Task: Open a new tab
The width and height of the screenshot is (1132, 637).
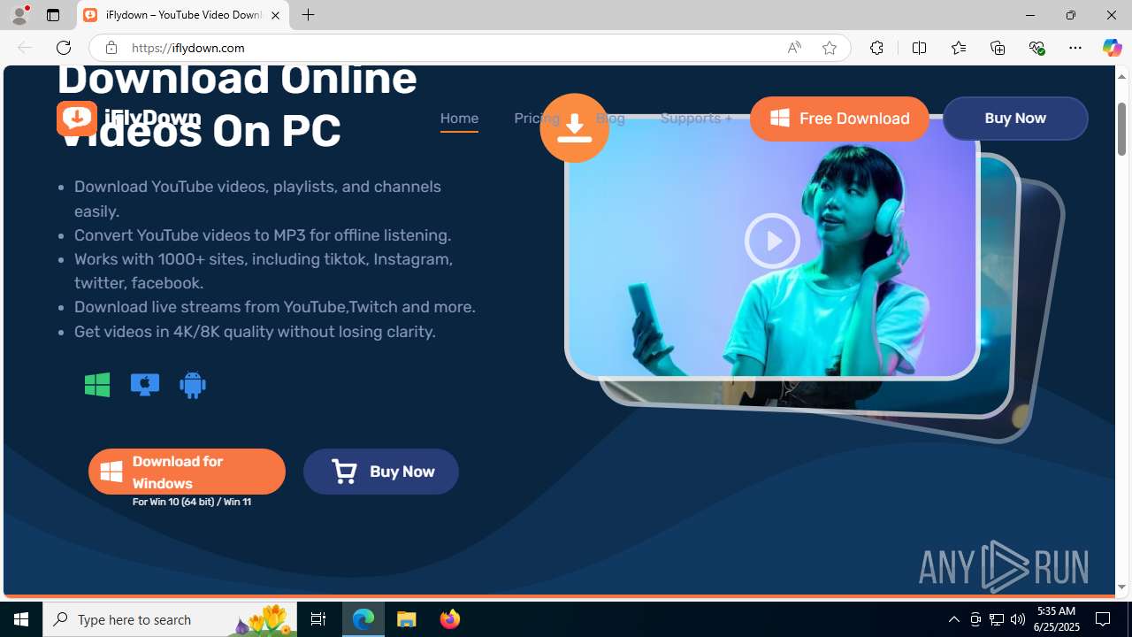Action: click(308, 15)
